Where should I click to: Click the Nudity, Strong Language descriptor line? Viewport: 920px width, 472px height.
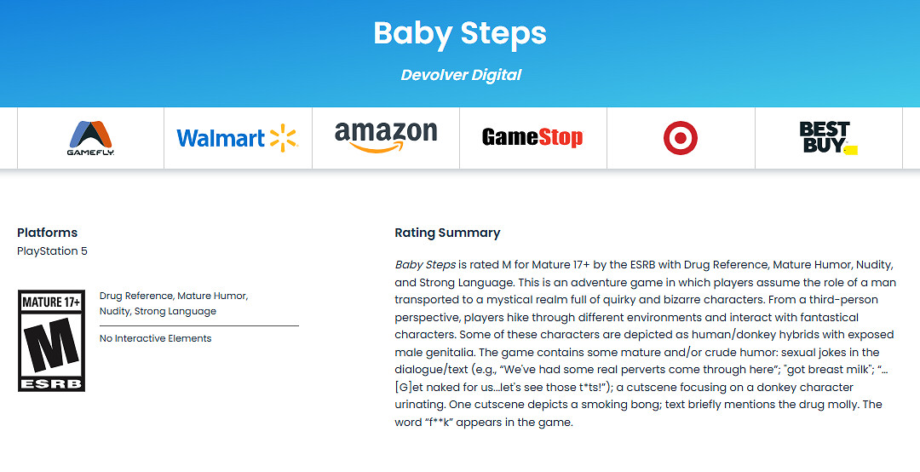point(158,311)
